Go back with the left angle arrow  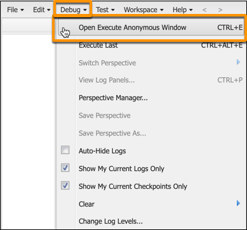point(204,10)
